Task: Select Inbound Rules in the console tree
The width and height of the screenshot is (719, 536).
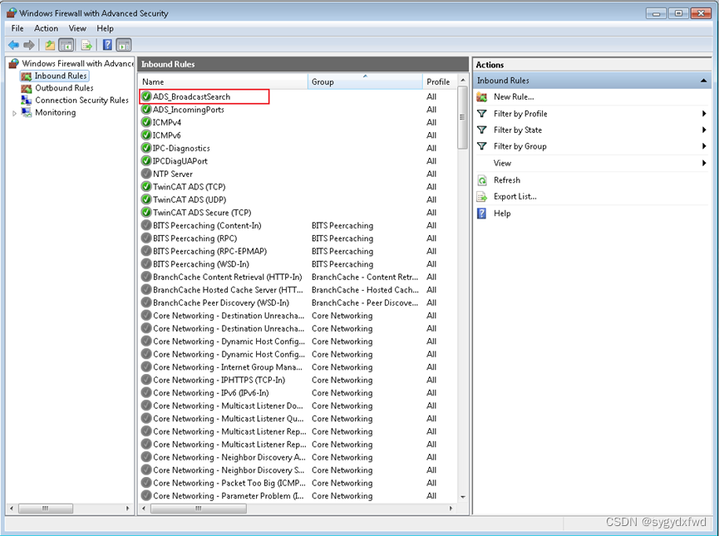Action: (61, 76)
